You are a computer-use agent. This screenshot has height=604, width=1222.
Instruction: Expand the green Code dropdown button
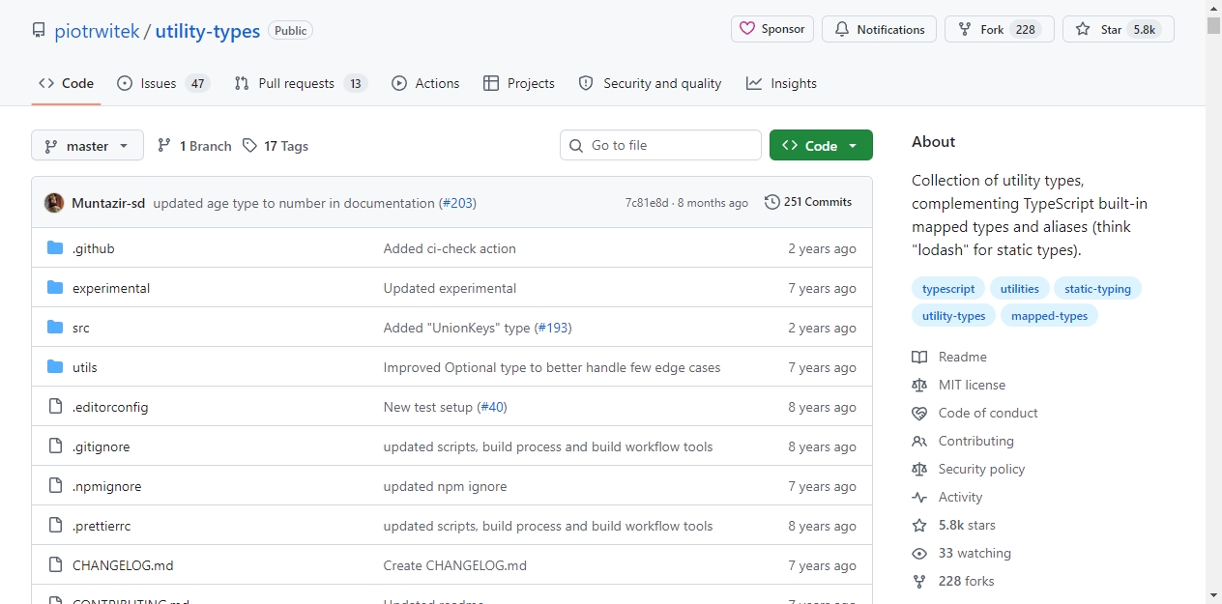821,145
